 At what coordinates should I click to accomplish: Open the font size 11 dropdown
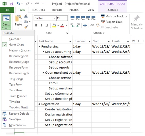click(66, 18)
